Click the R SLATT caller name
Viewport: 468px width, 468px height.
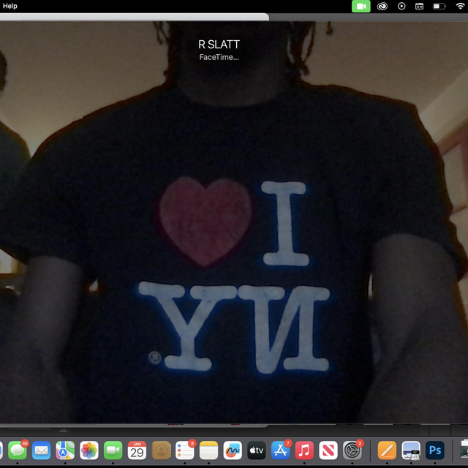[x=219, y=45]
